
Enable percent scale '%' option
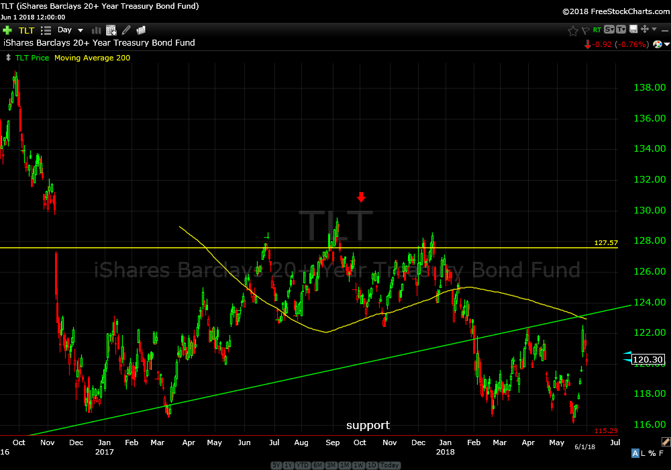pyautogui.click(x=653, y=453)
